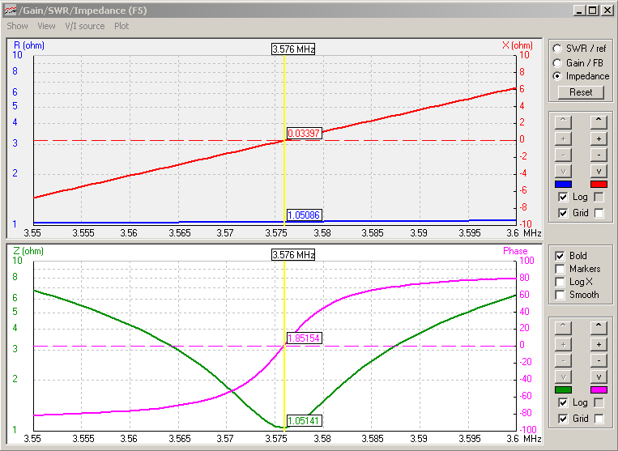Image resolution: width=618 pixels, height=451 pixels.
Task: Click the Reset button
Action: [581, 92]
